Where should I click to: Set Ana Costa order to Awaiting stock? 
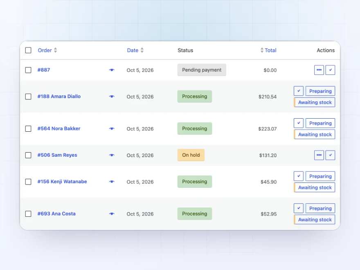314,220
